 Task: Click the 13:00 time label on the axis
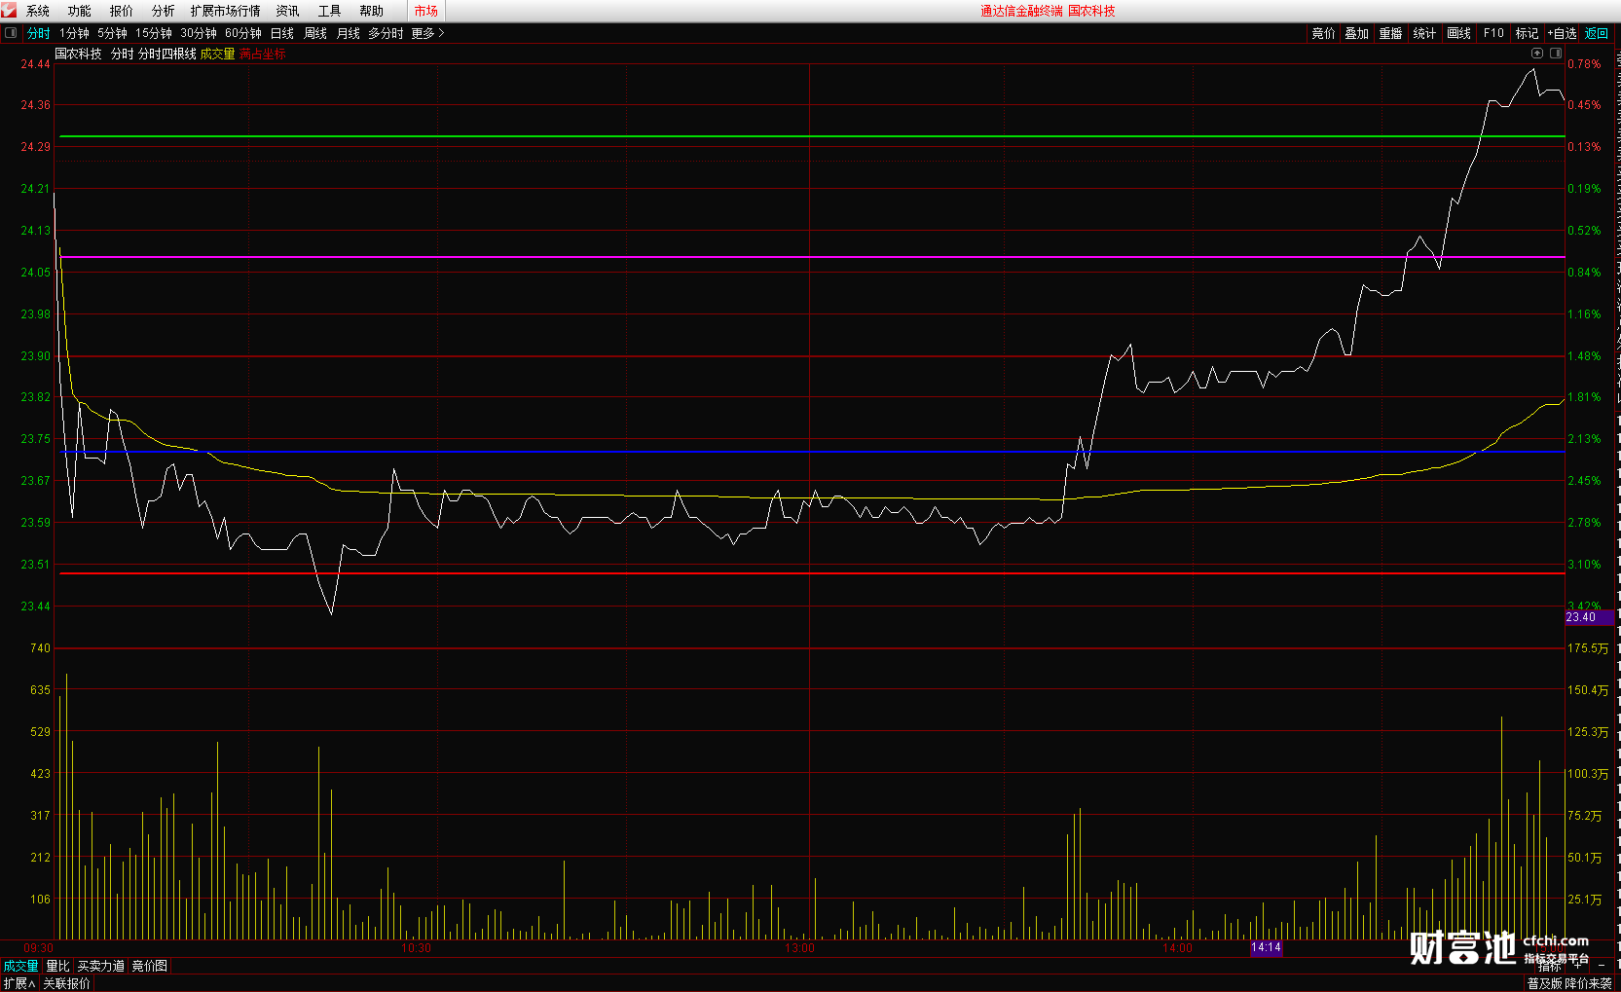[x=799, y=948]
